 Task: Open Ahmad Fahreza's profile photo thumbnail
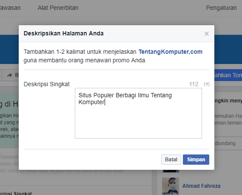[x=171, y=186]
